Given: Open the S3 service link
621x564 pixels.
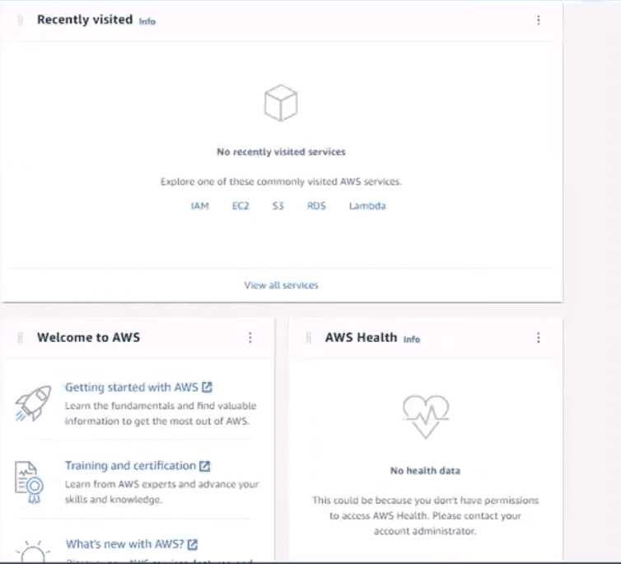Looking at the screenshot, I should [278, 206].
